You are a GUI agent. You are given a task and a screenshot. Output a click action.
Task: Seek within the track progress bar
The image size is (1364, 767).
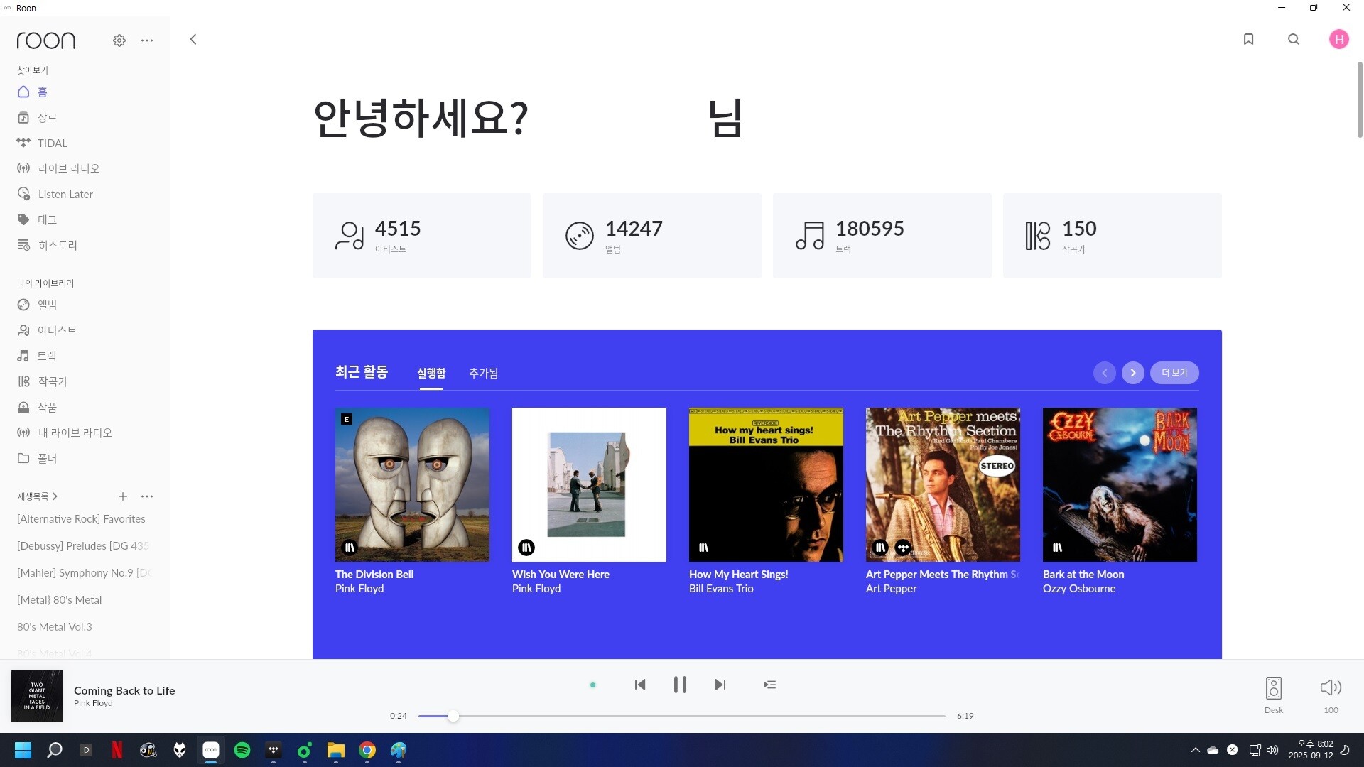(x=682, y=716)
